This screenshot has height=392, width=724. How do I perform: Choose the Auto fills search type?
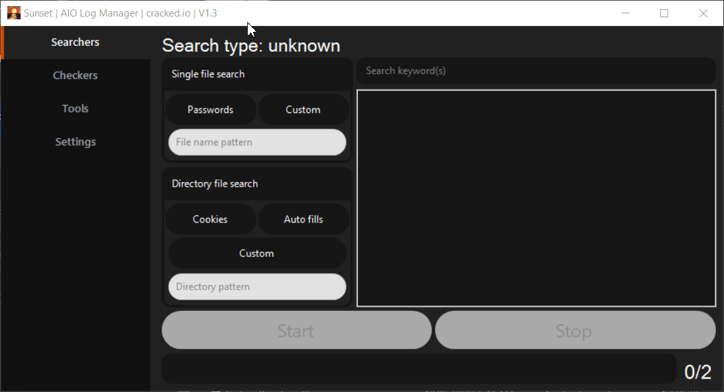[x=303, y=219]
